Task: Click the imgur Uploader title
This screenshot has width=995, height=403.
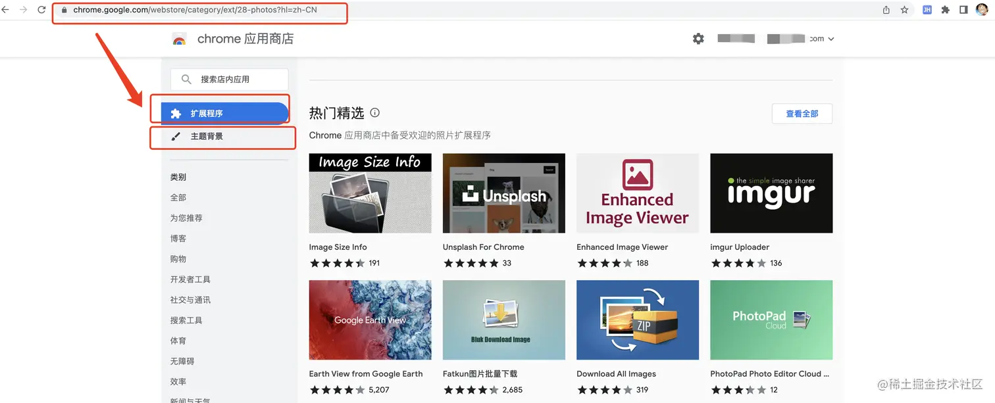Action: (x=740, y=247)
